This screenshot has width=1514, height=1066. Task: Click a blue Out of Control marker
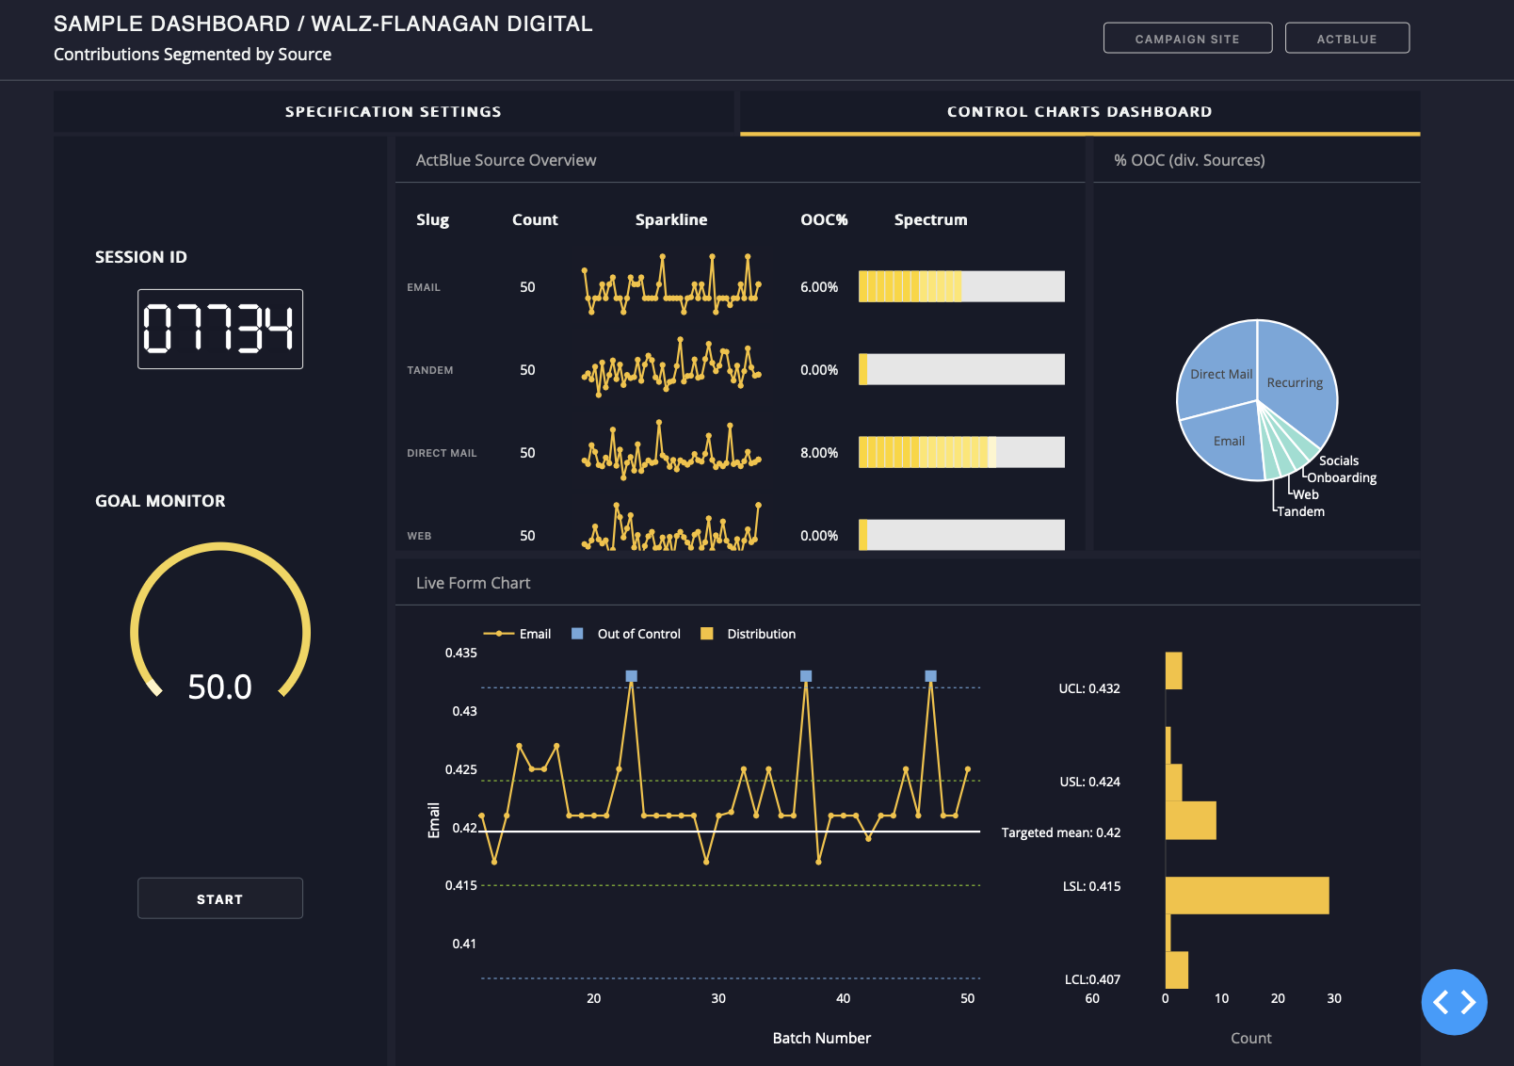(x=630, y=675)
